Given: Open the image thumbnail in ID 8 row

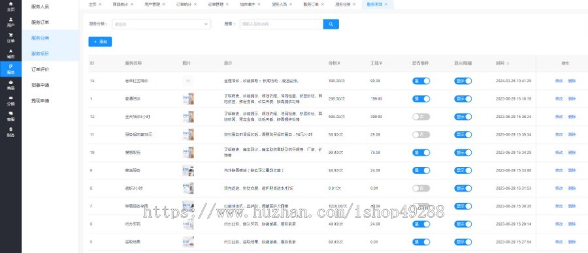Looking at the screenshot, I should click(x=188, y=188).
